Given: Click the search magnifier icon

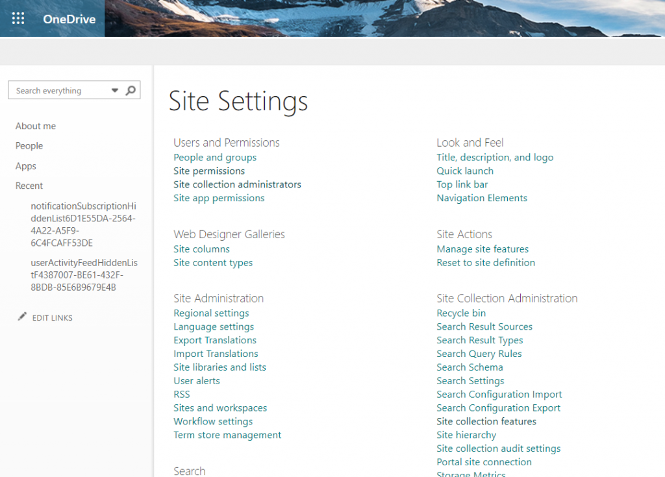Looking at the screenshot, I should (x=131, y=90).
